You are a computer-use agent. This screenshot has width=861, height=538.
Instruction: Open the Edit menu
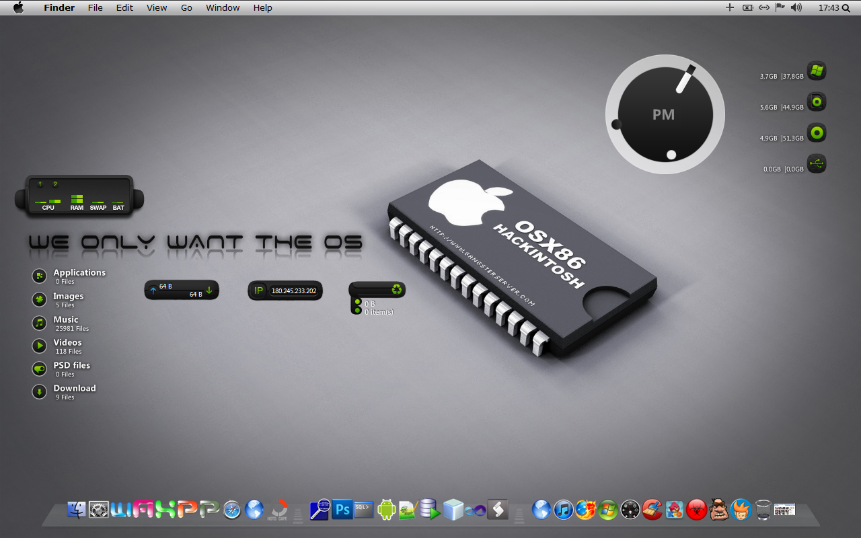pos(124,7)
